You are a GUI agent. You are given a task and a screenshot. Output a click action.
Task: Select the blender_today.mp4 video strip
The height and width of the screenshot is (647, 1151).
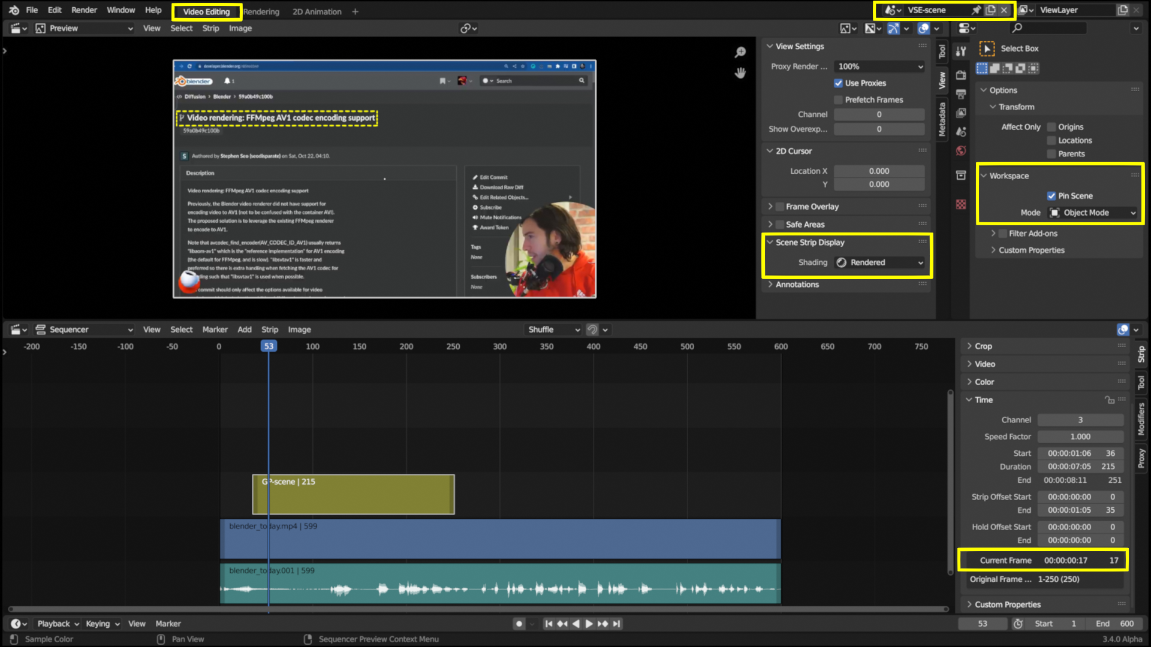pyautogui.click(x=500, y=539)
